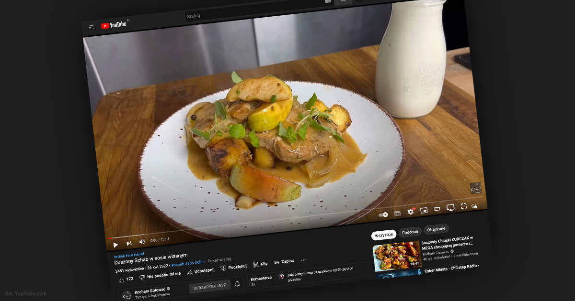Expand the description with Pokaż więcej

tap(219, 260)
